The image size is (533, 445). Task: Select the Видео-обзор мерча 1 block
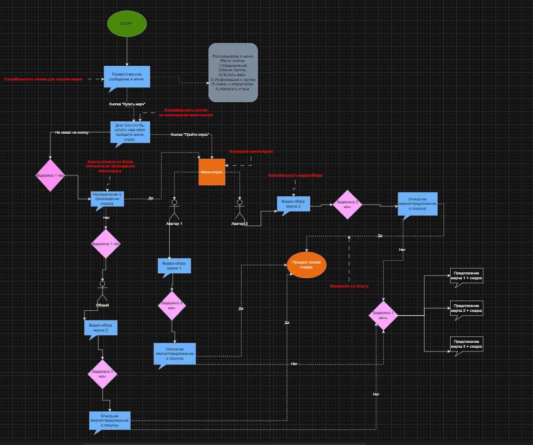click(172, 266)
